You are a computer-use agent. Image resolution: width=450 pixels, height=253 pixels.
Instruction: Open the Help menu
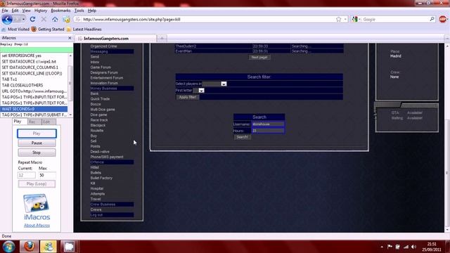coord(92,11)
